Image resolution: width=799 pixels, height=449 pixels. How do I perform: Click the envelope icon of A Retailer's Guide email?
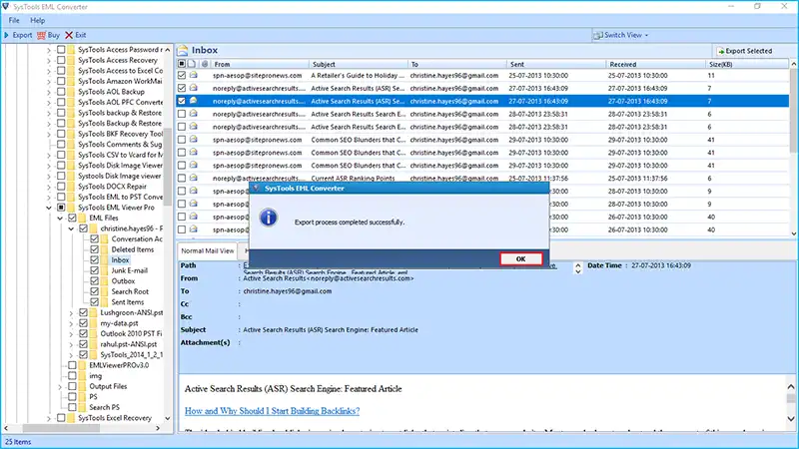click(x=194, y=75)
